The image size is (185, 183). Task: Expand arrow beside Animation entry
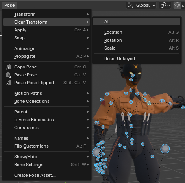tap(88, 48)
